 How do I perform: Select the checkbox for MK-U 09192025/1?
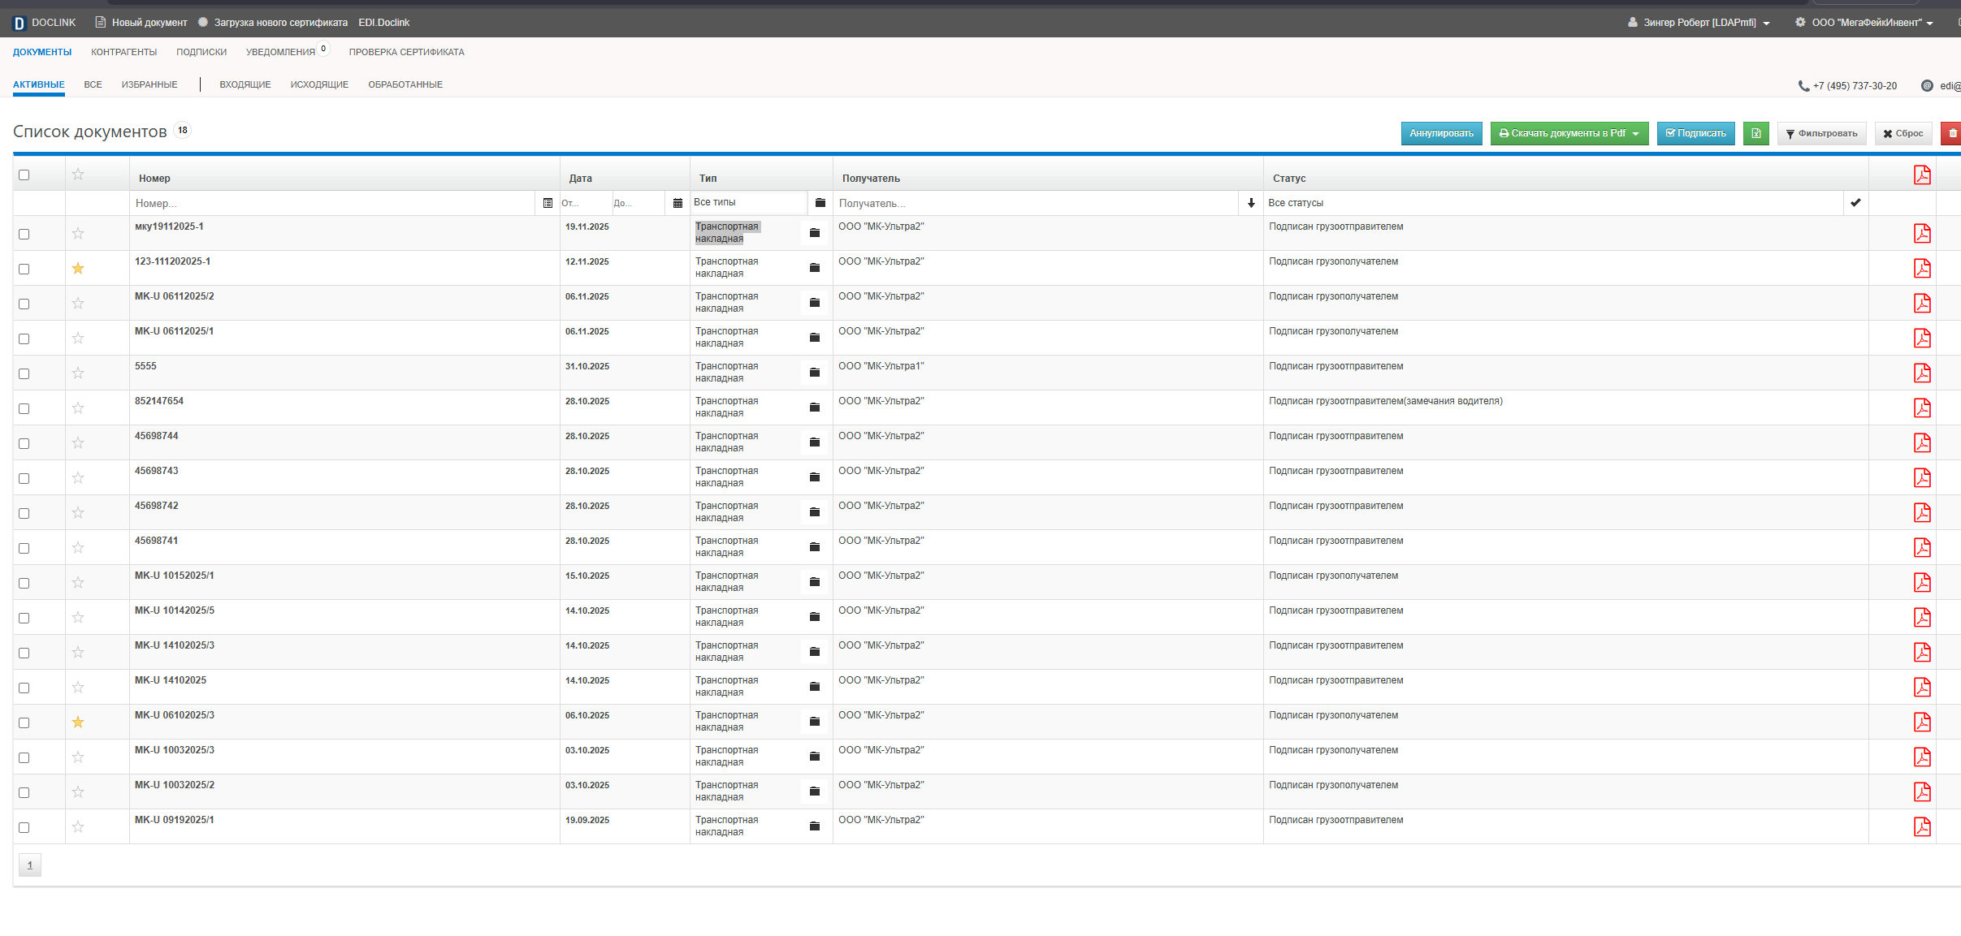coord(24,827)
